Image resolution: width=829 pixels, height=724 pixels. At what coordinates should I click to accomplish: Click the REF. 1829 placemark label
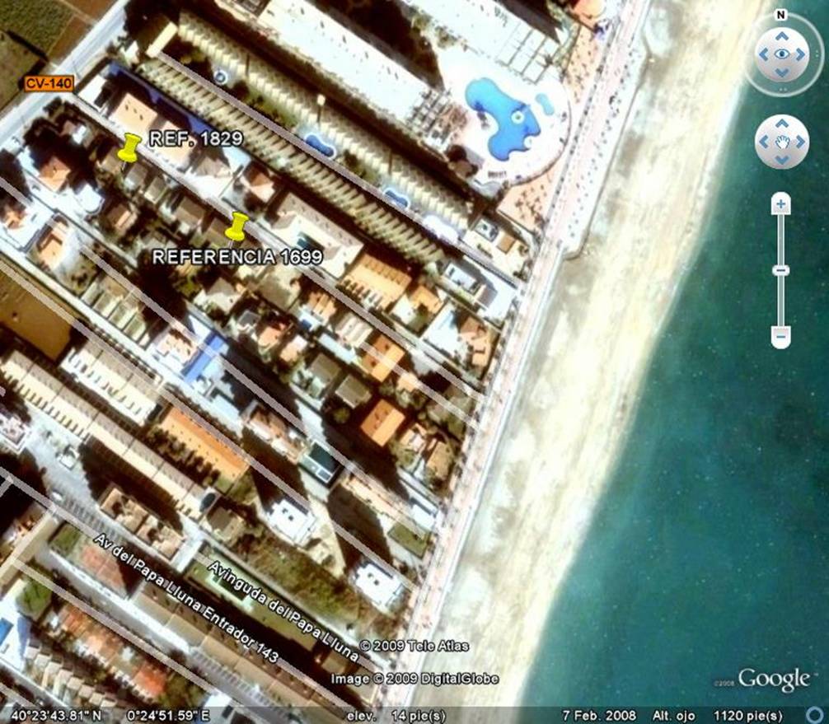tap(195, 139)
